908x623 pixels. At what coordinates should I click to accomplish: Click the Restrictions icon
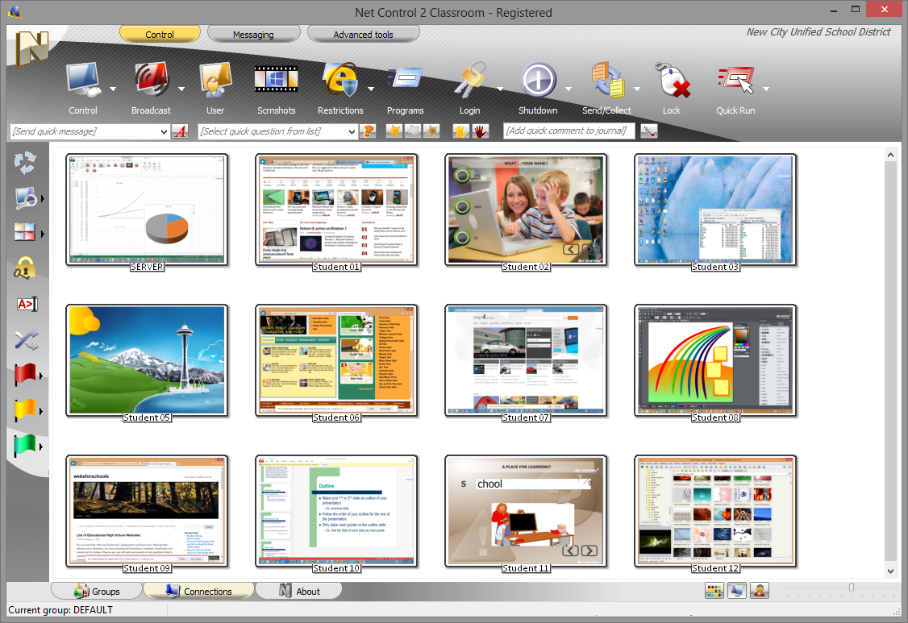point(339,81)
